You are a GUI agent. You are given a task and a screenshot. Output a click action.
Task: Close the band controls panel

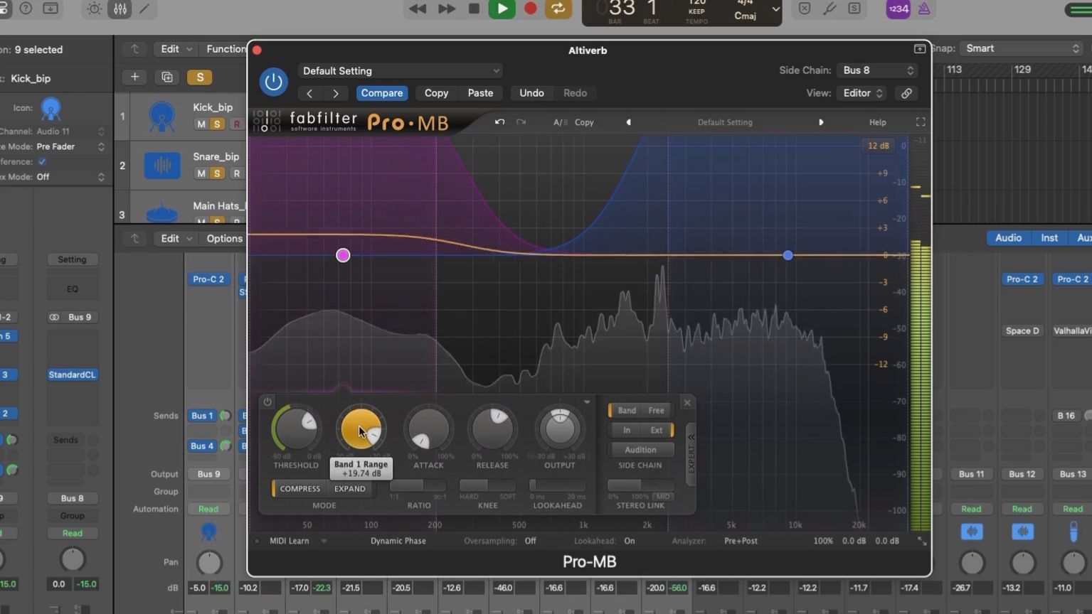coord(687,403)
